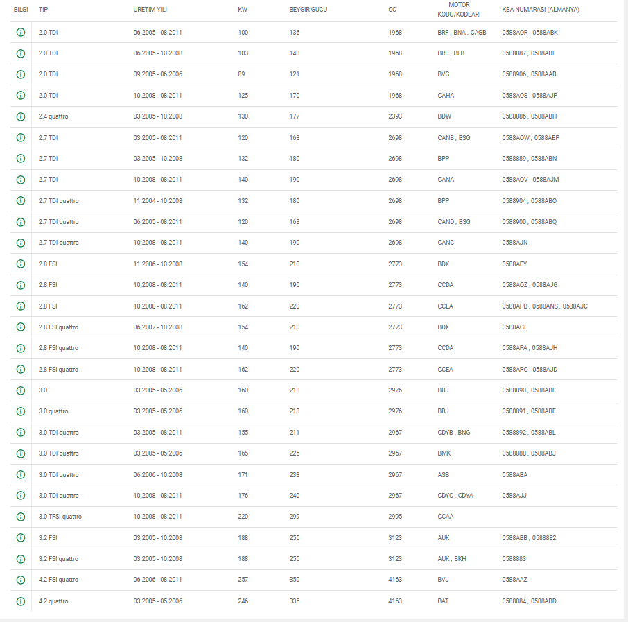This screenshot has height=622, width=628.
Task: Click the 3.2 FSI type label
Action: coord(48,538)
